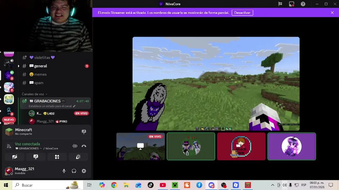The image size is (339, 190).
Task: Open Task View on the taskbar
Action: click(x=89, y=185)
